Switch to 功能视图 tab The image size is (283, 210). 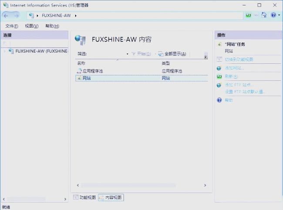(84, 197)
